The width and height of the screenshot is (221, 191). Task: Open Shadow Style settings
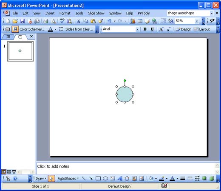[x=204, y=178]
